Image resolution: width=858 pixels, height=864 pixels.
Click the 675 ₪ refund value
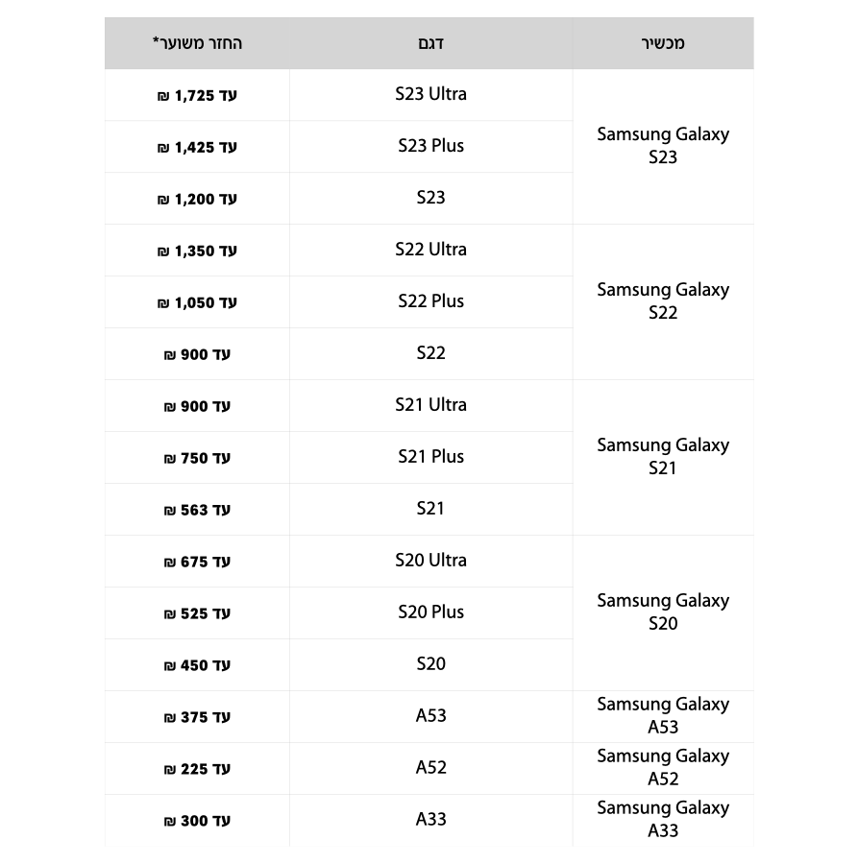point(197,562)
